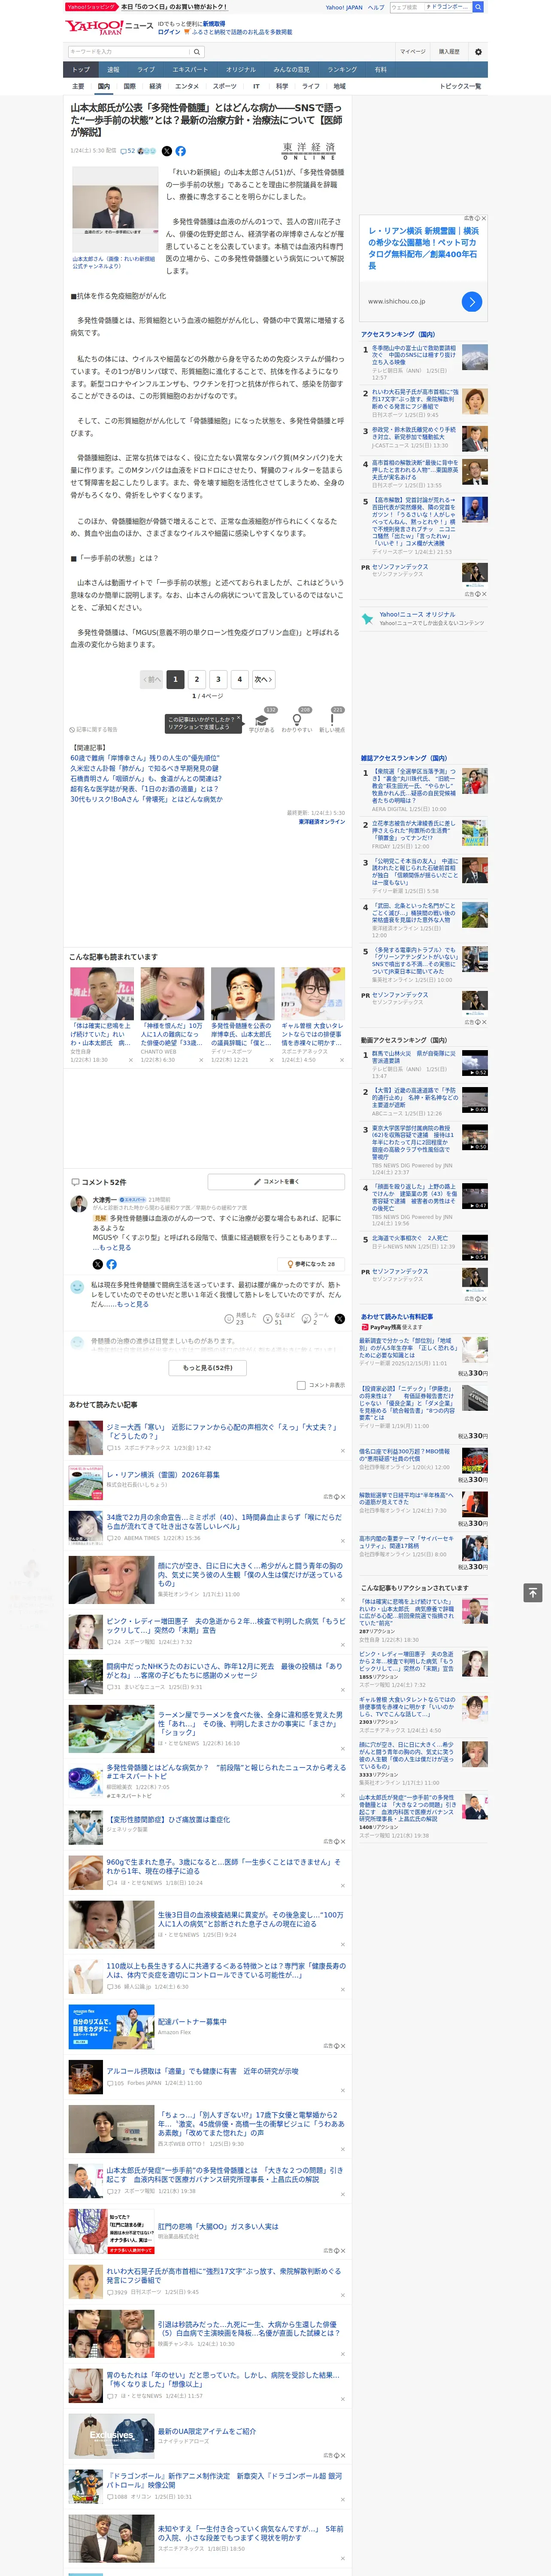551x2576 pixels.
Task: Click the わかりやすい lightbulb reaction
Action: coord(296,719)
